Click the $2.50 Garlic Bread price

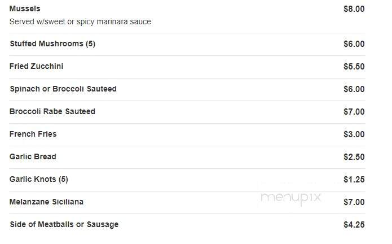(354, 157)
